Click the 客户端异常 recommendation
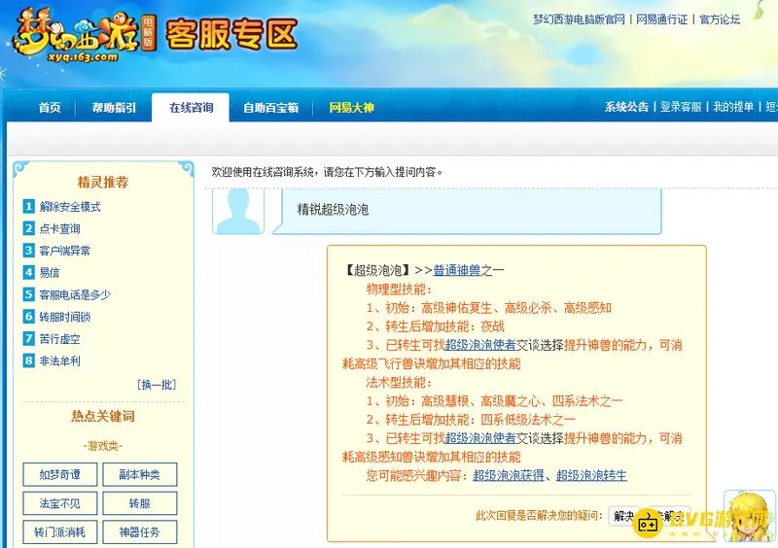 tap(65, 251)
